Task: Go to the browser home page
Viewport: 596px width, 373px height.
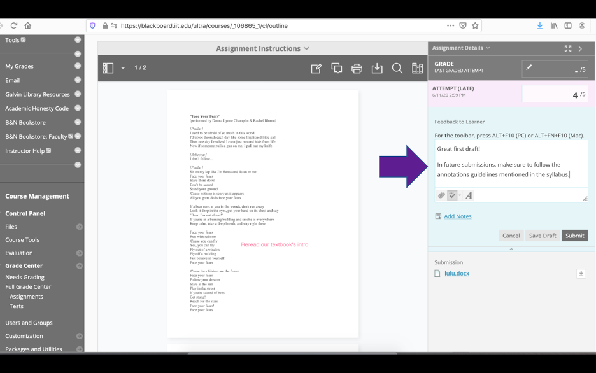Action: click(28, 25)
